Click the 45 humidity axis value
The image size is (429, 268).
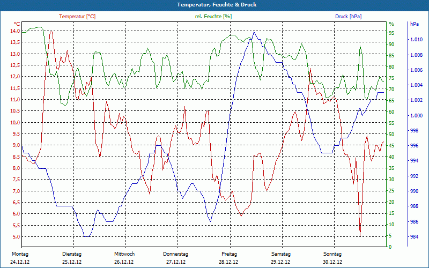coord(391,146)
